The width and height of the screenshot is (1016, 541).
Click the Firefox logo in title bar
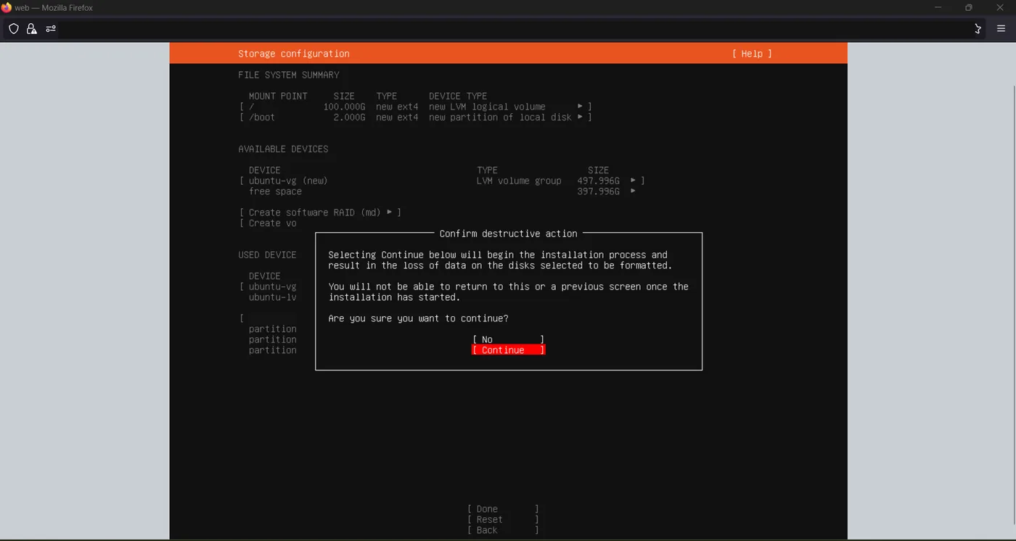(x=7, y=7)
